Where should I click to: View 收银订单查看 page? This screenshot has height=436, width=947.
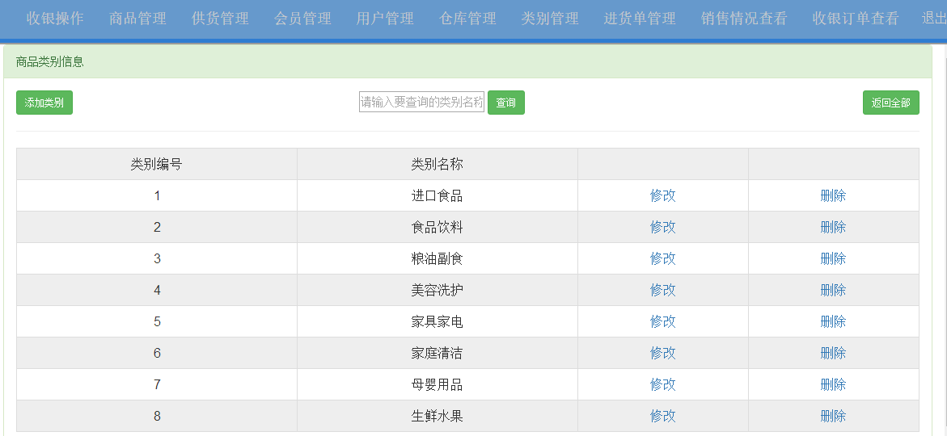(856, 19)
